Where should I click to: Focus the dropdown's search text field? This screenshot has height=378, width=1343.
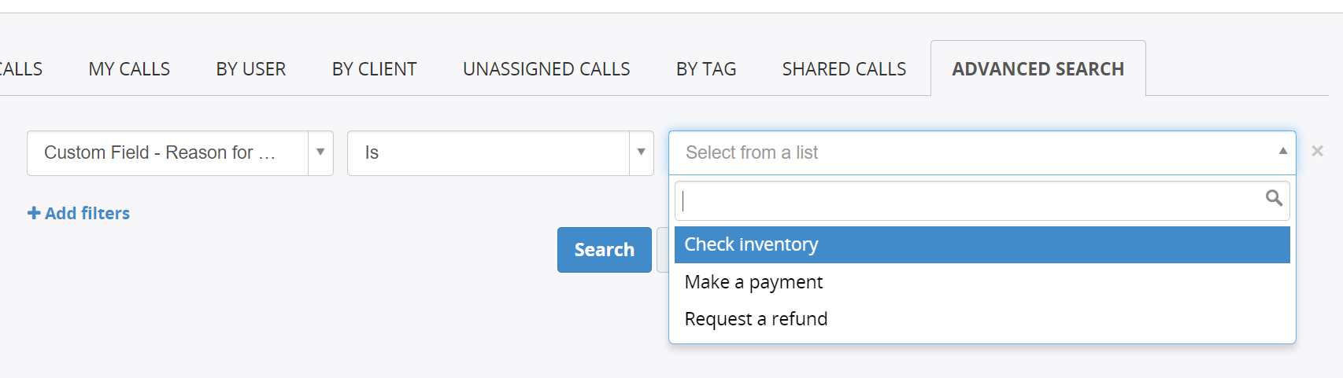tap(982, 201)
